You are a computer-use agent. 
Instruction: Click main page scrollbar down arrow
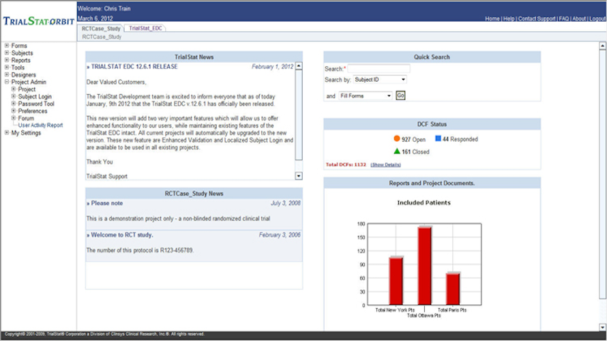tap(602, 327)
